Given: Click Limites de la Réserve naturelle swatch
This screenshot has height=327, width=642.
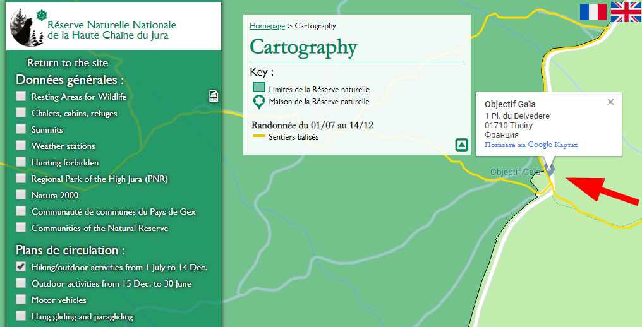Looking at the screenshot, I should [x=259, y=87].
